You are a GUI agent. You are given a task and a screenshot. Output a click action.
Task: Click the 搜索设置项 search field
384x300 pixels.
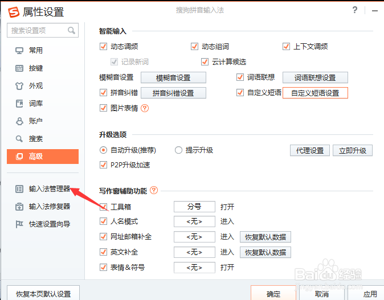[43, 30]
